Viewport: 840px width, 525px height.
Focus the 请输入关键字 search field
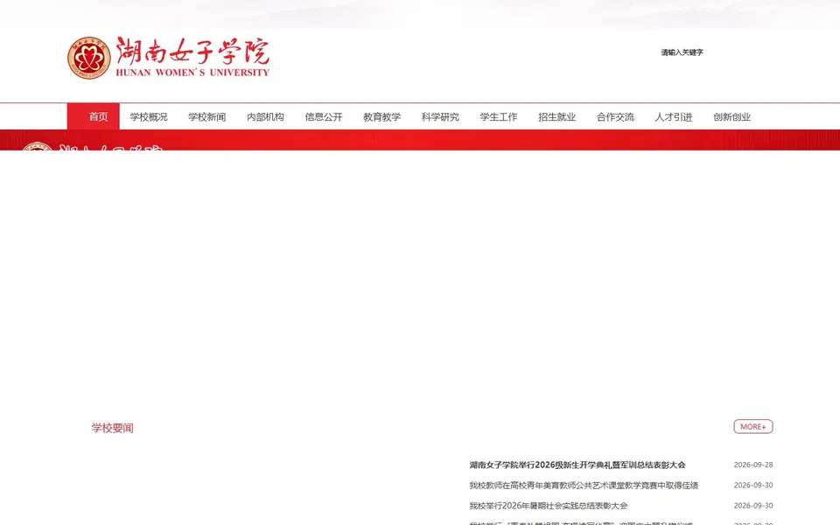tap(682, 52)
